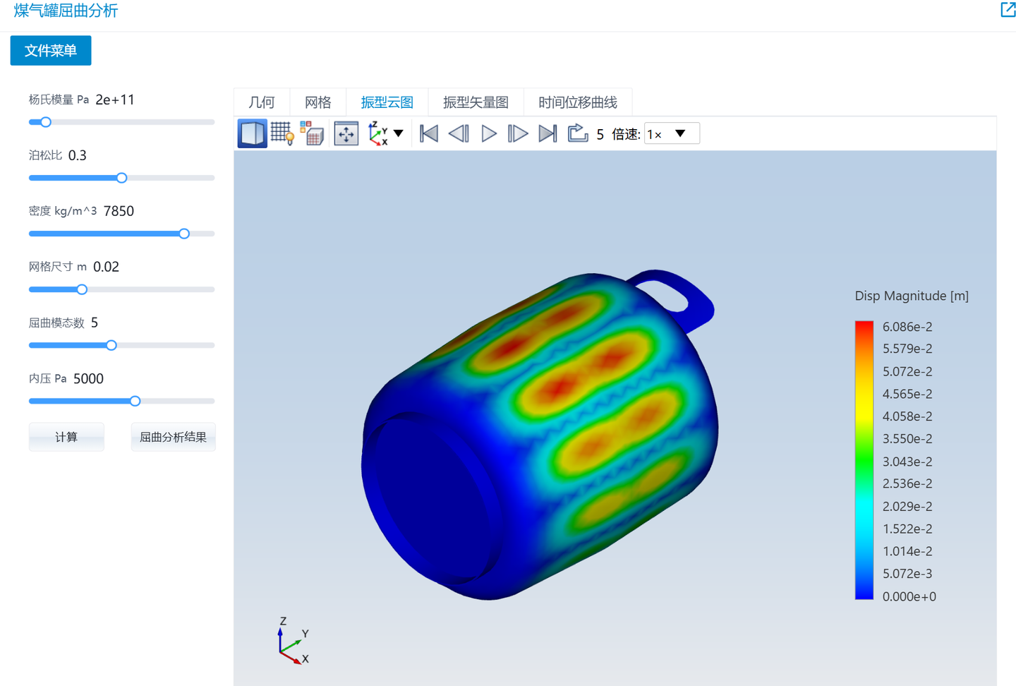
Task: Click the 计算 button
Action: [x=66, y=437]
